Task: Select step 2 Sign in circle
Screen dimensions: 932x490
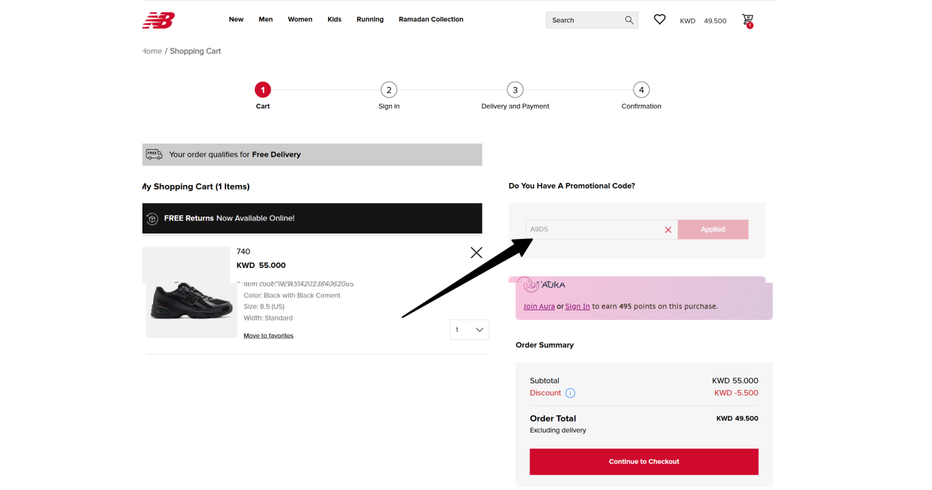Action: [389, 90]
